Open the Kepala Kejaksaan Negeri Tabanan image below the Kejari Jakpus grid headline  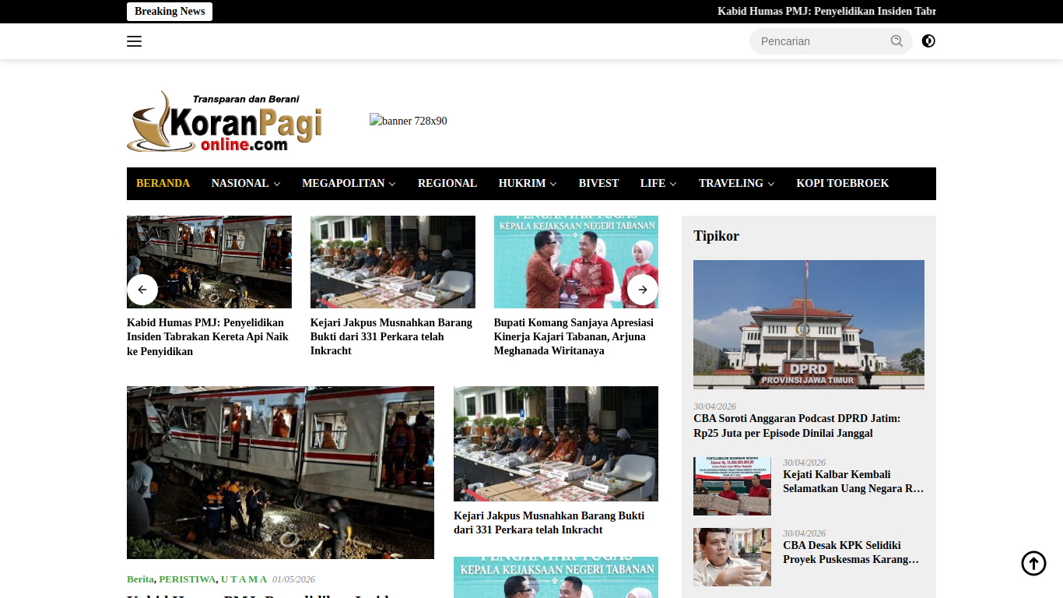tap(556, 577)
